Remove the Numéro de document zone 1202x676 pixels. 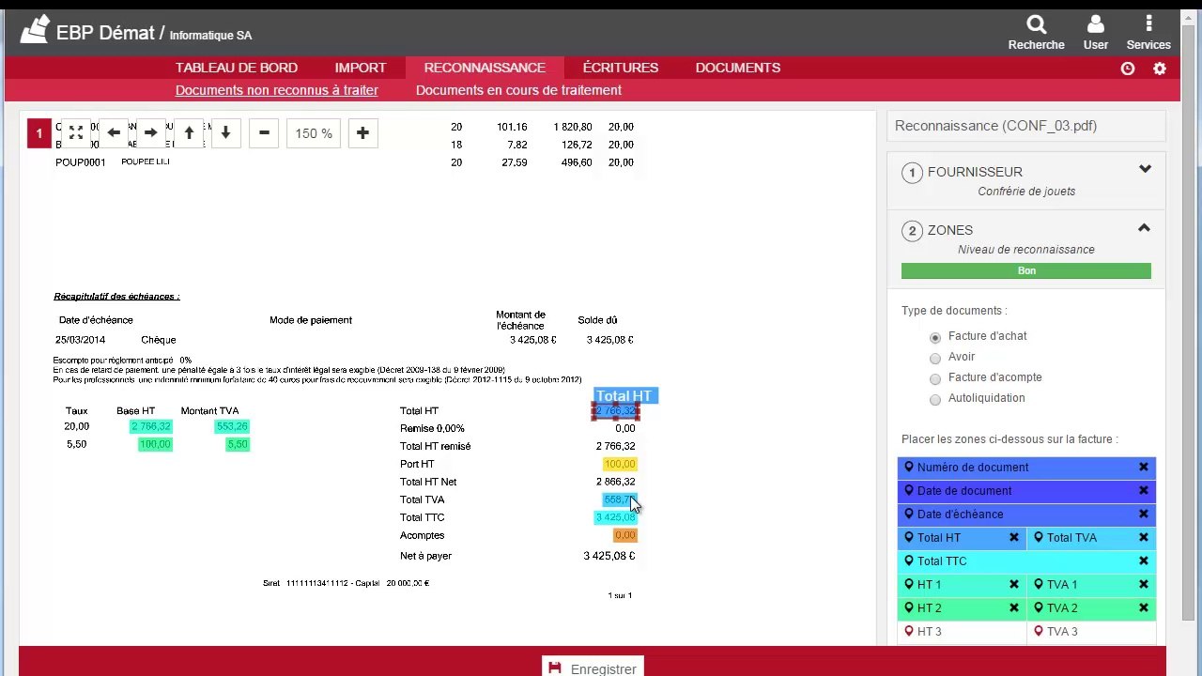click(1143, 468)
